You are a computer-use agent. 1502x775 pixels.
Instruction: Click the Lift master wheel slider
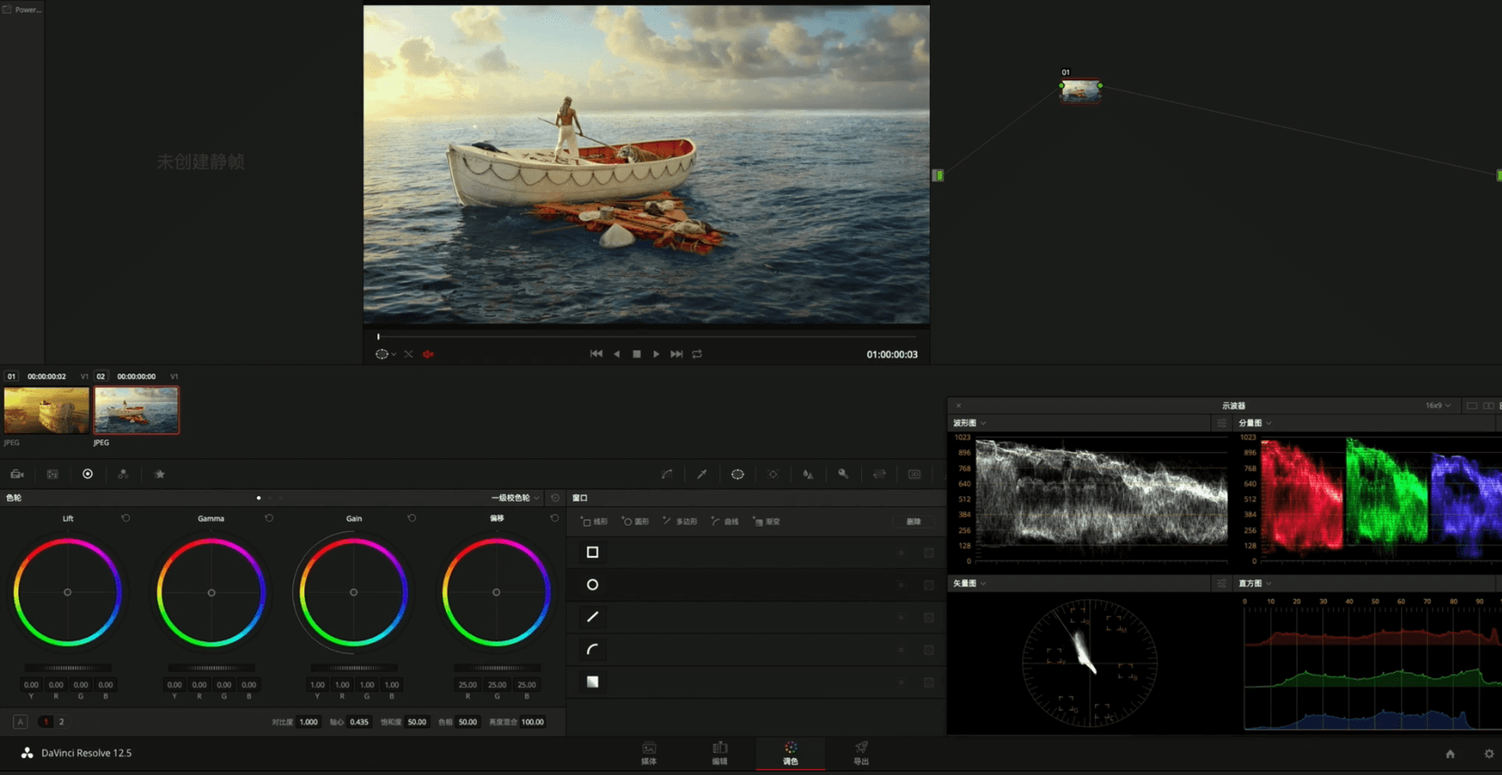point(68,668)
